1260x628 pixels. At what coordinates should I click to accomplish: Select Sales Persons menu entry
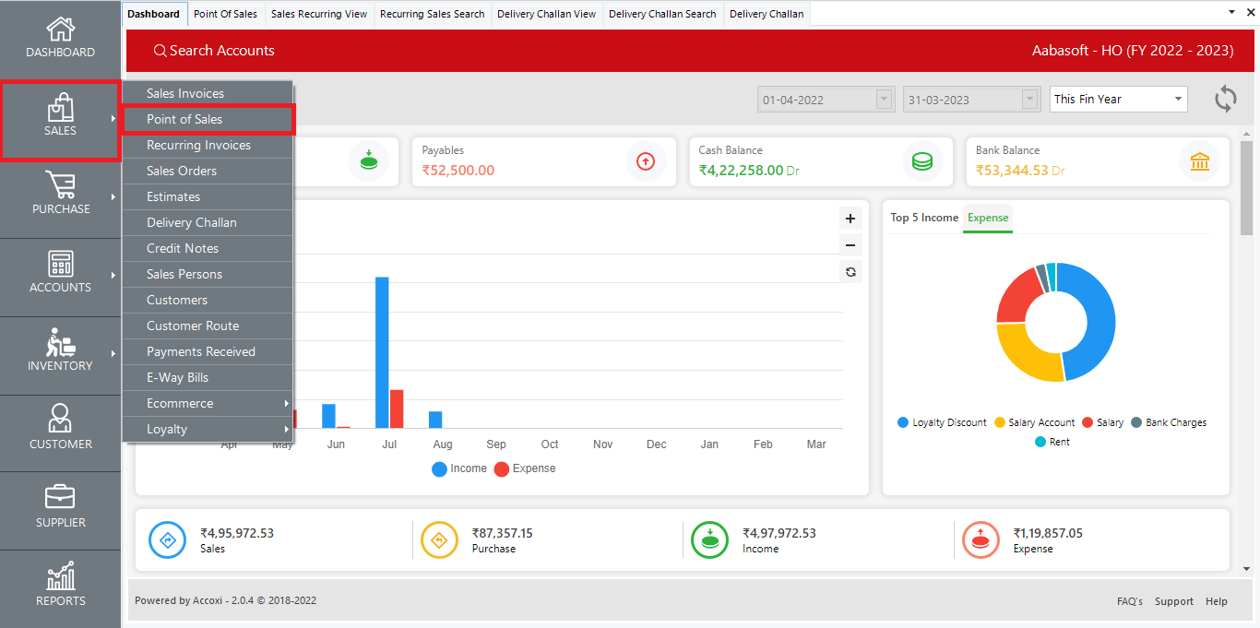tap(208, 274)
